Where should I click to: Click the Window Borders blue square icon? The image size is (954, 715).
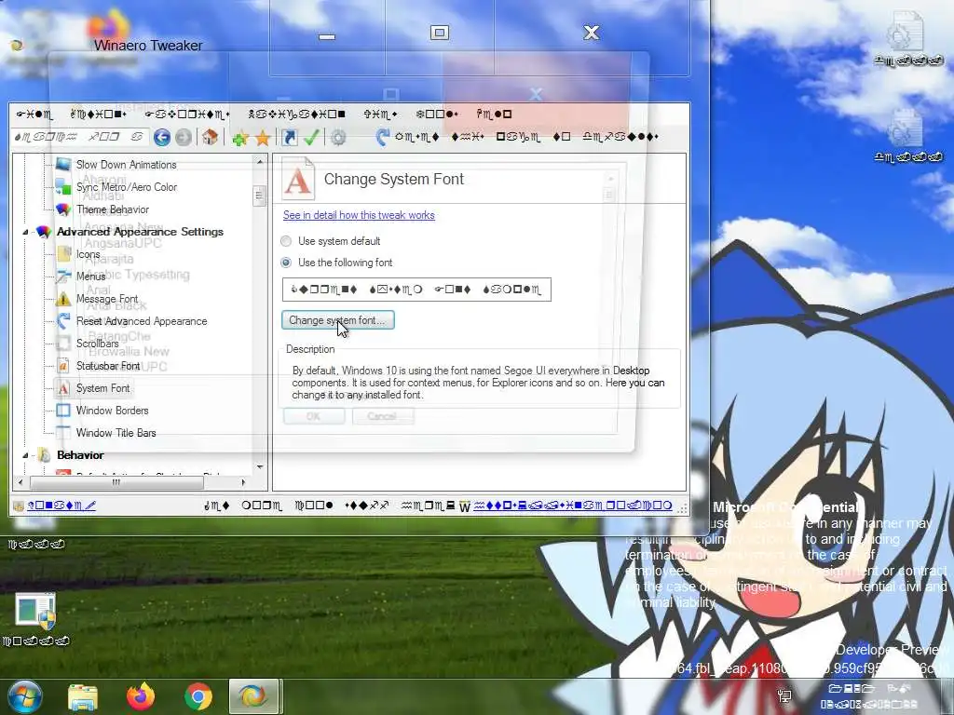click(x=63, y=411)
